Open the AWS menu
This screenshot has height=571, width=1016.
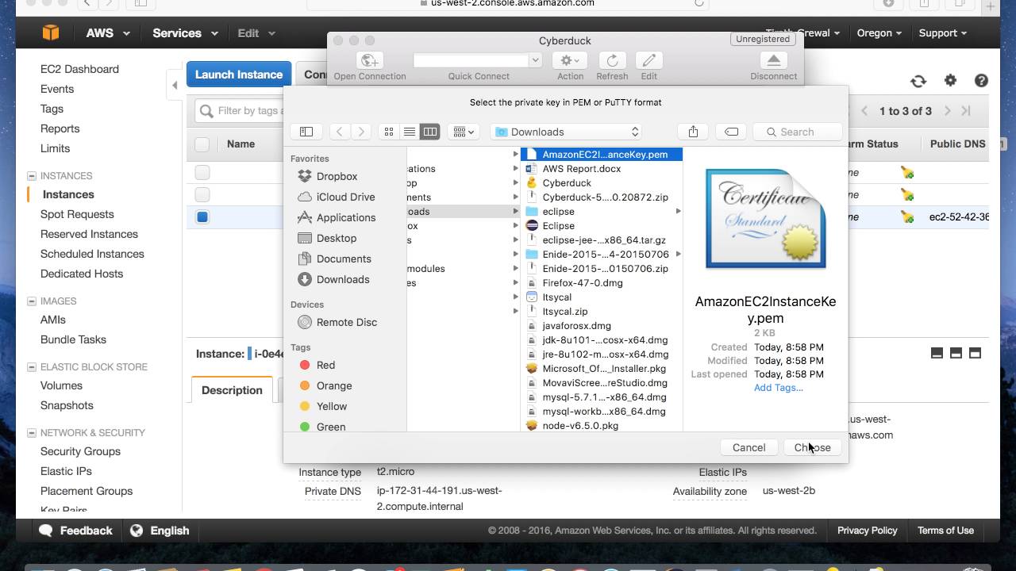[108, 33]
